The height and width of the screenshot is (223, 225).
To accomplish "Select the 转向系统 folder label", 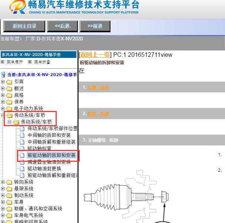I will (24, 182).
